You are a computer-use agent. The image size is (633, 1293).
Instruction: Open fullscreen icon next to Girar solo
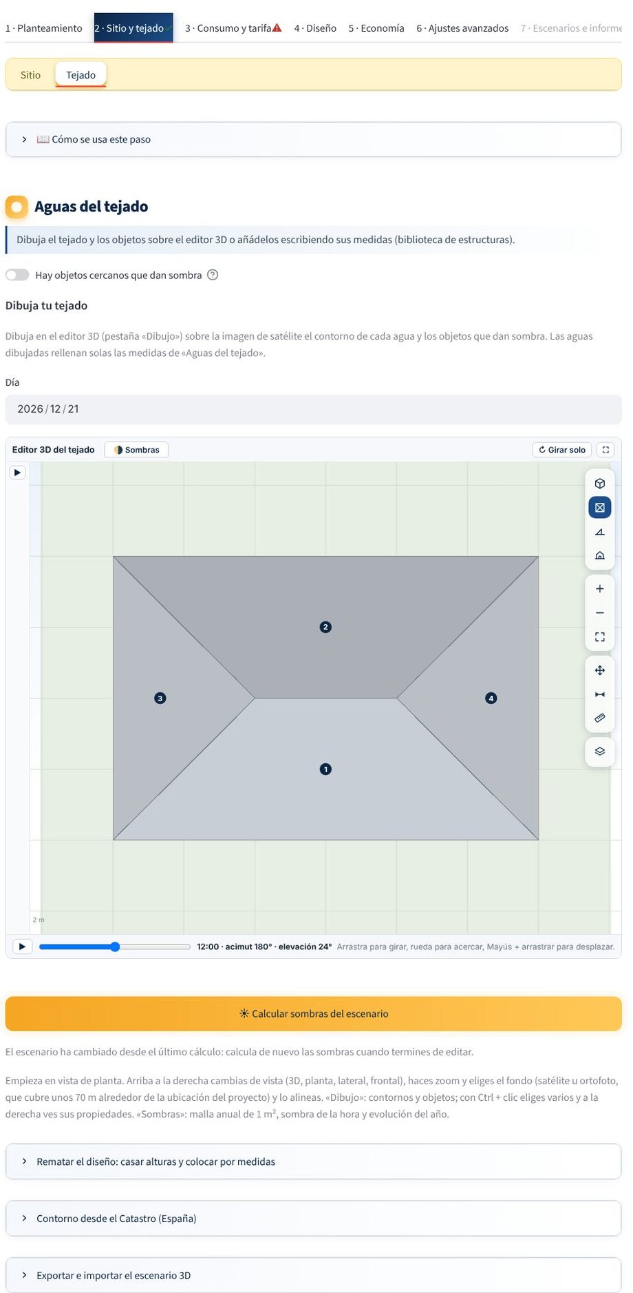605,450
